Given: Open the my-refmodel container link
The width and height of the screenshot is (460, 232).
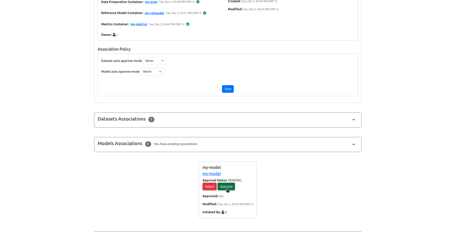Looking at the screenshot, I should pyautogui.click(x=154, y=13).
